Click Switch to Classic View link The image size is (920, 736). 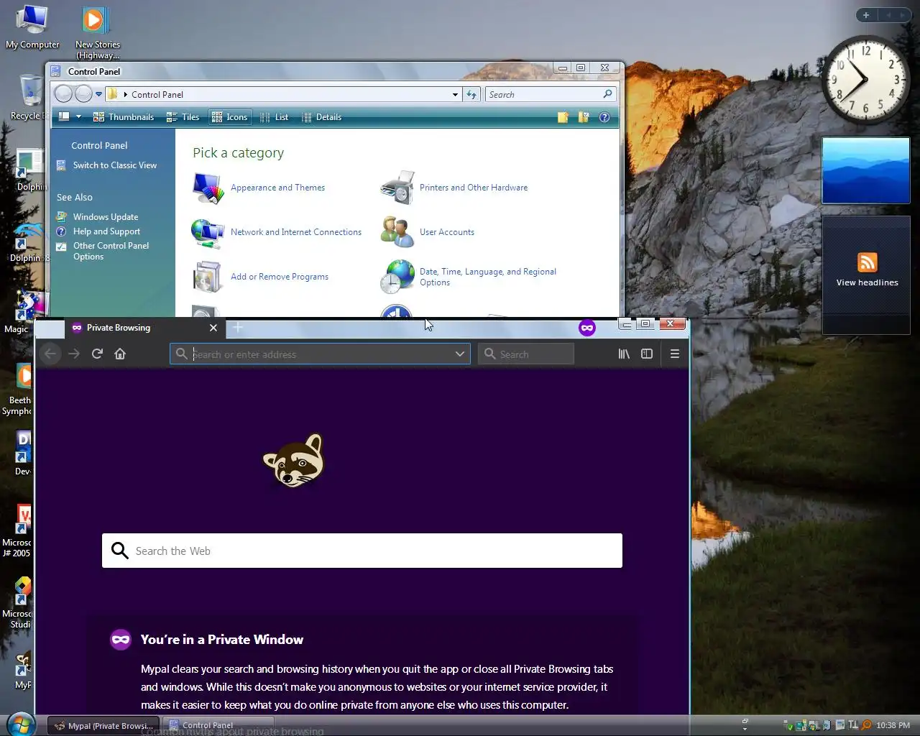point(115,165)
